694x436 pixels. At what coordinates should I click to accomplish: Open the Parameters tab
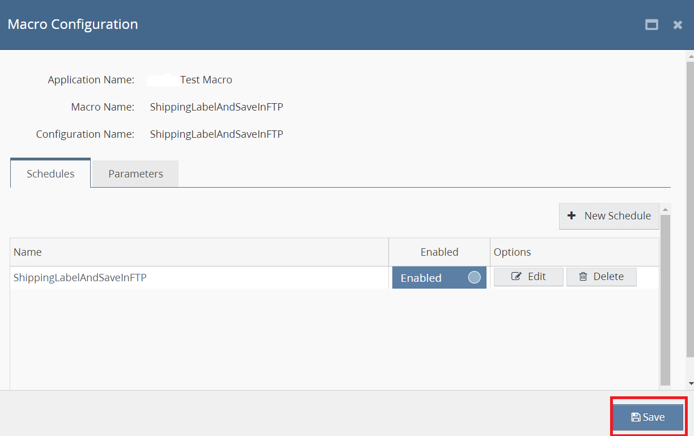click(136, 174)
